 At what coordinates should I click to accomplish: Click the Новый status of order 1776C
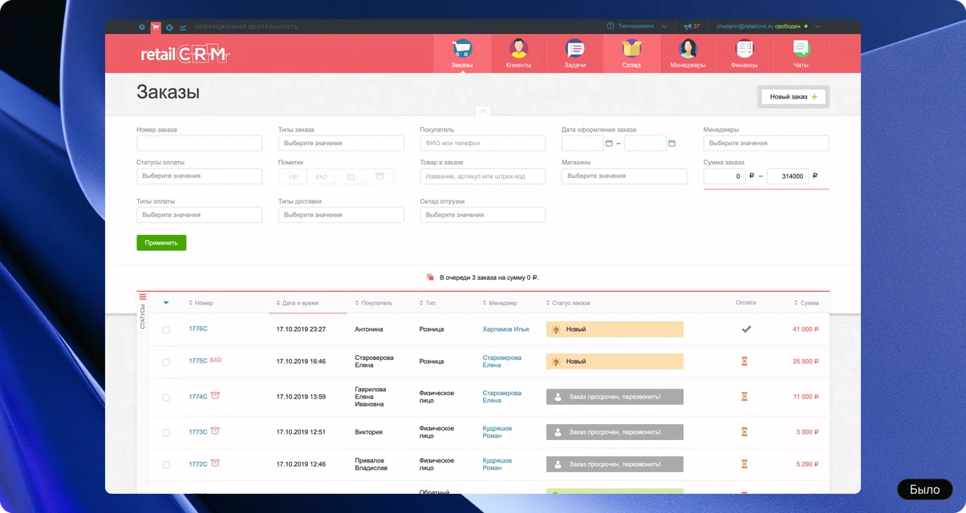615,329
